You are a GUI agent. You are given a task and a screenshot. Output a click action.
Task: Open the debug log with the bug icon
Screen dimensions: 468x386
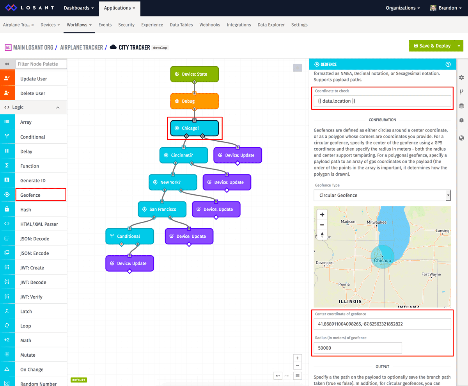461,120
